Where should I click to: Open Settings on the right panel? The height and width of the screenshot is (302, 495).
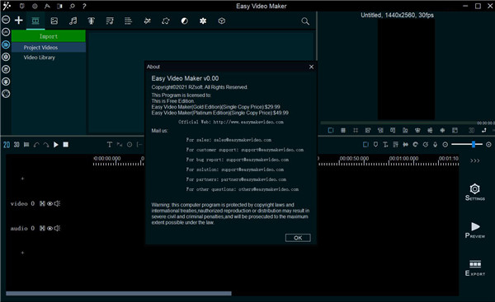pos(475,192)
